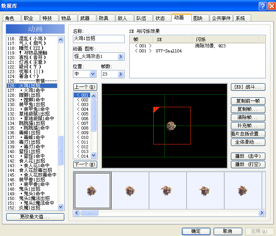Screen dimensions: 276x236
Task: Open the 动画图形 selector arrow
Action: click(x=121, y=57)
